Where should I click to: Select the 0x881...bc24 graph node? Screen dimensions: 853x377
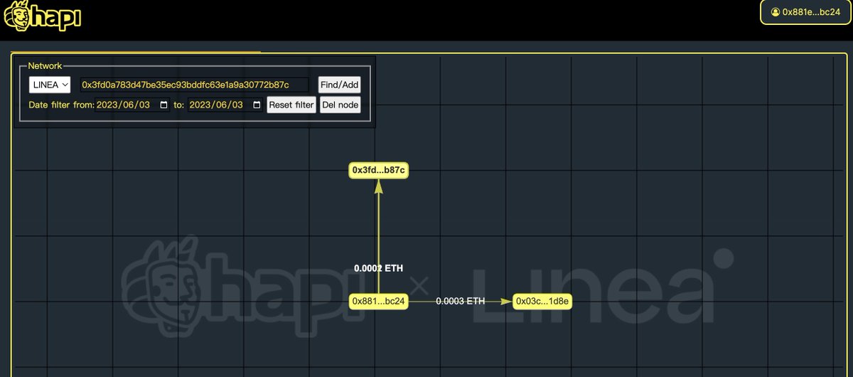378,302
